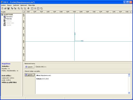Viewport: 133px width, 100px height.
Task: Click the X axis arrow label in canvas
Action: [x=83, y=41]
